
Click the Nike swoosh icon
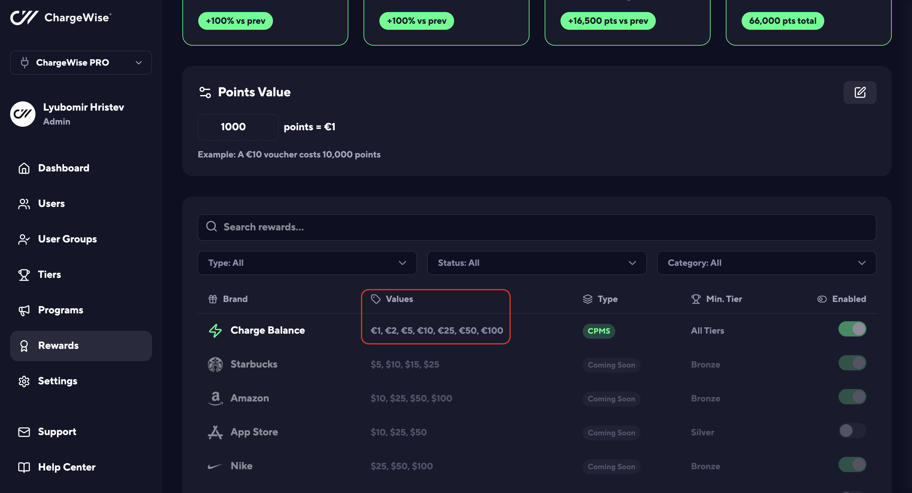[x=215, y=466]
